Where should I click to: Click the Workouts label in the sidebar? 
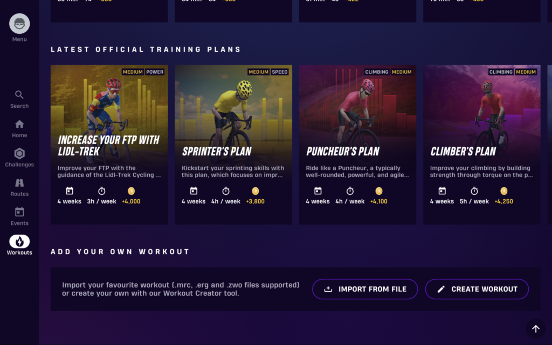click(x=19, y=252)
